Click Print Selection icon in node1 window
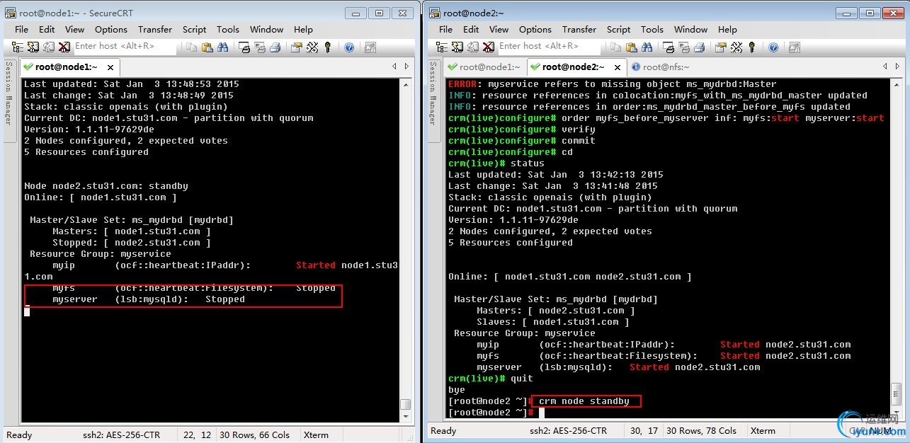This screenshot has height=443, width=910. click(261, 47)
